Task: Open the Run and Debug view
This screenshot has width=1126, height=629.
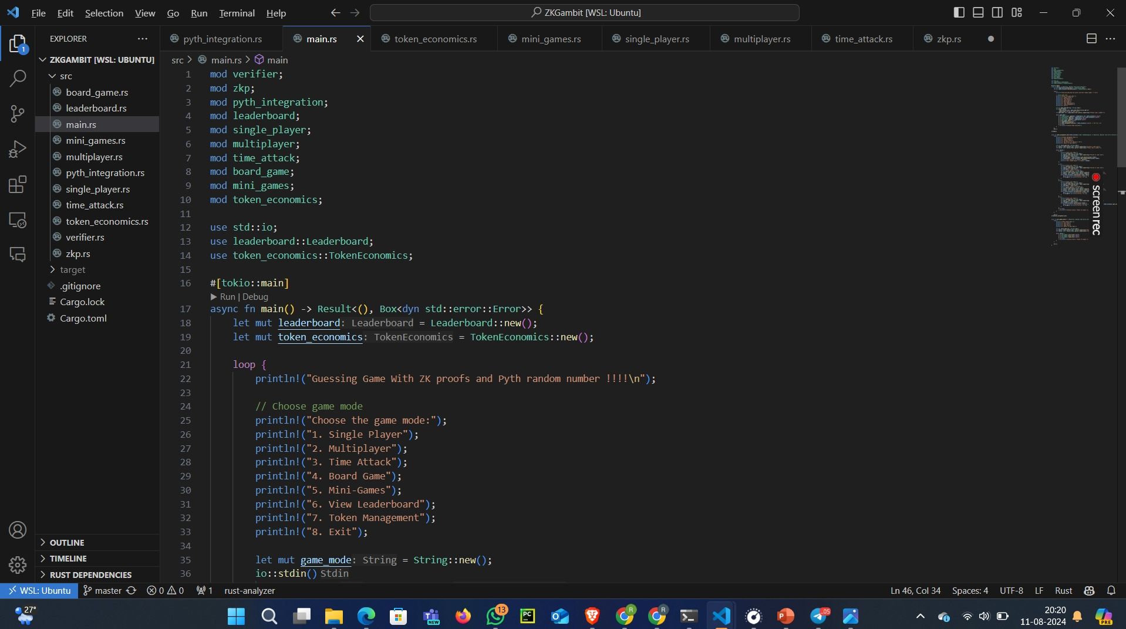Action: (18, 149)
